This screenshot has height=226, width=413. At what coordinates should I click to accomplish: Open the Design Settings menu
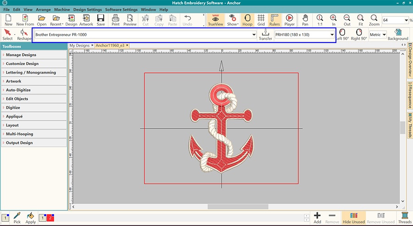[87, 9]
